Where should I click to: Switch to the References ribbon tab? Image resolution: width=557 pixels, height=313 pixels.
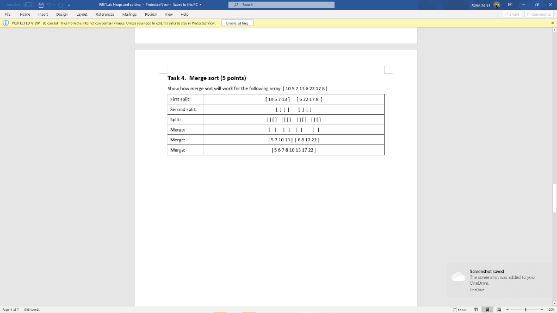(x=105, y=15)
